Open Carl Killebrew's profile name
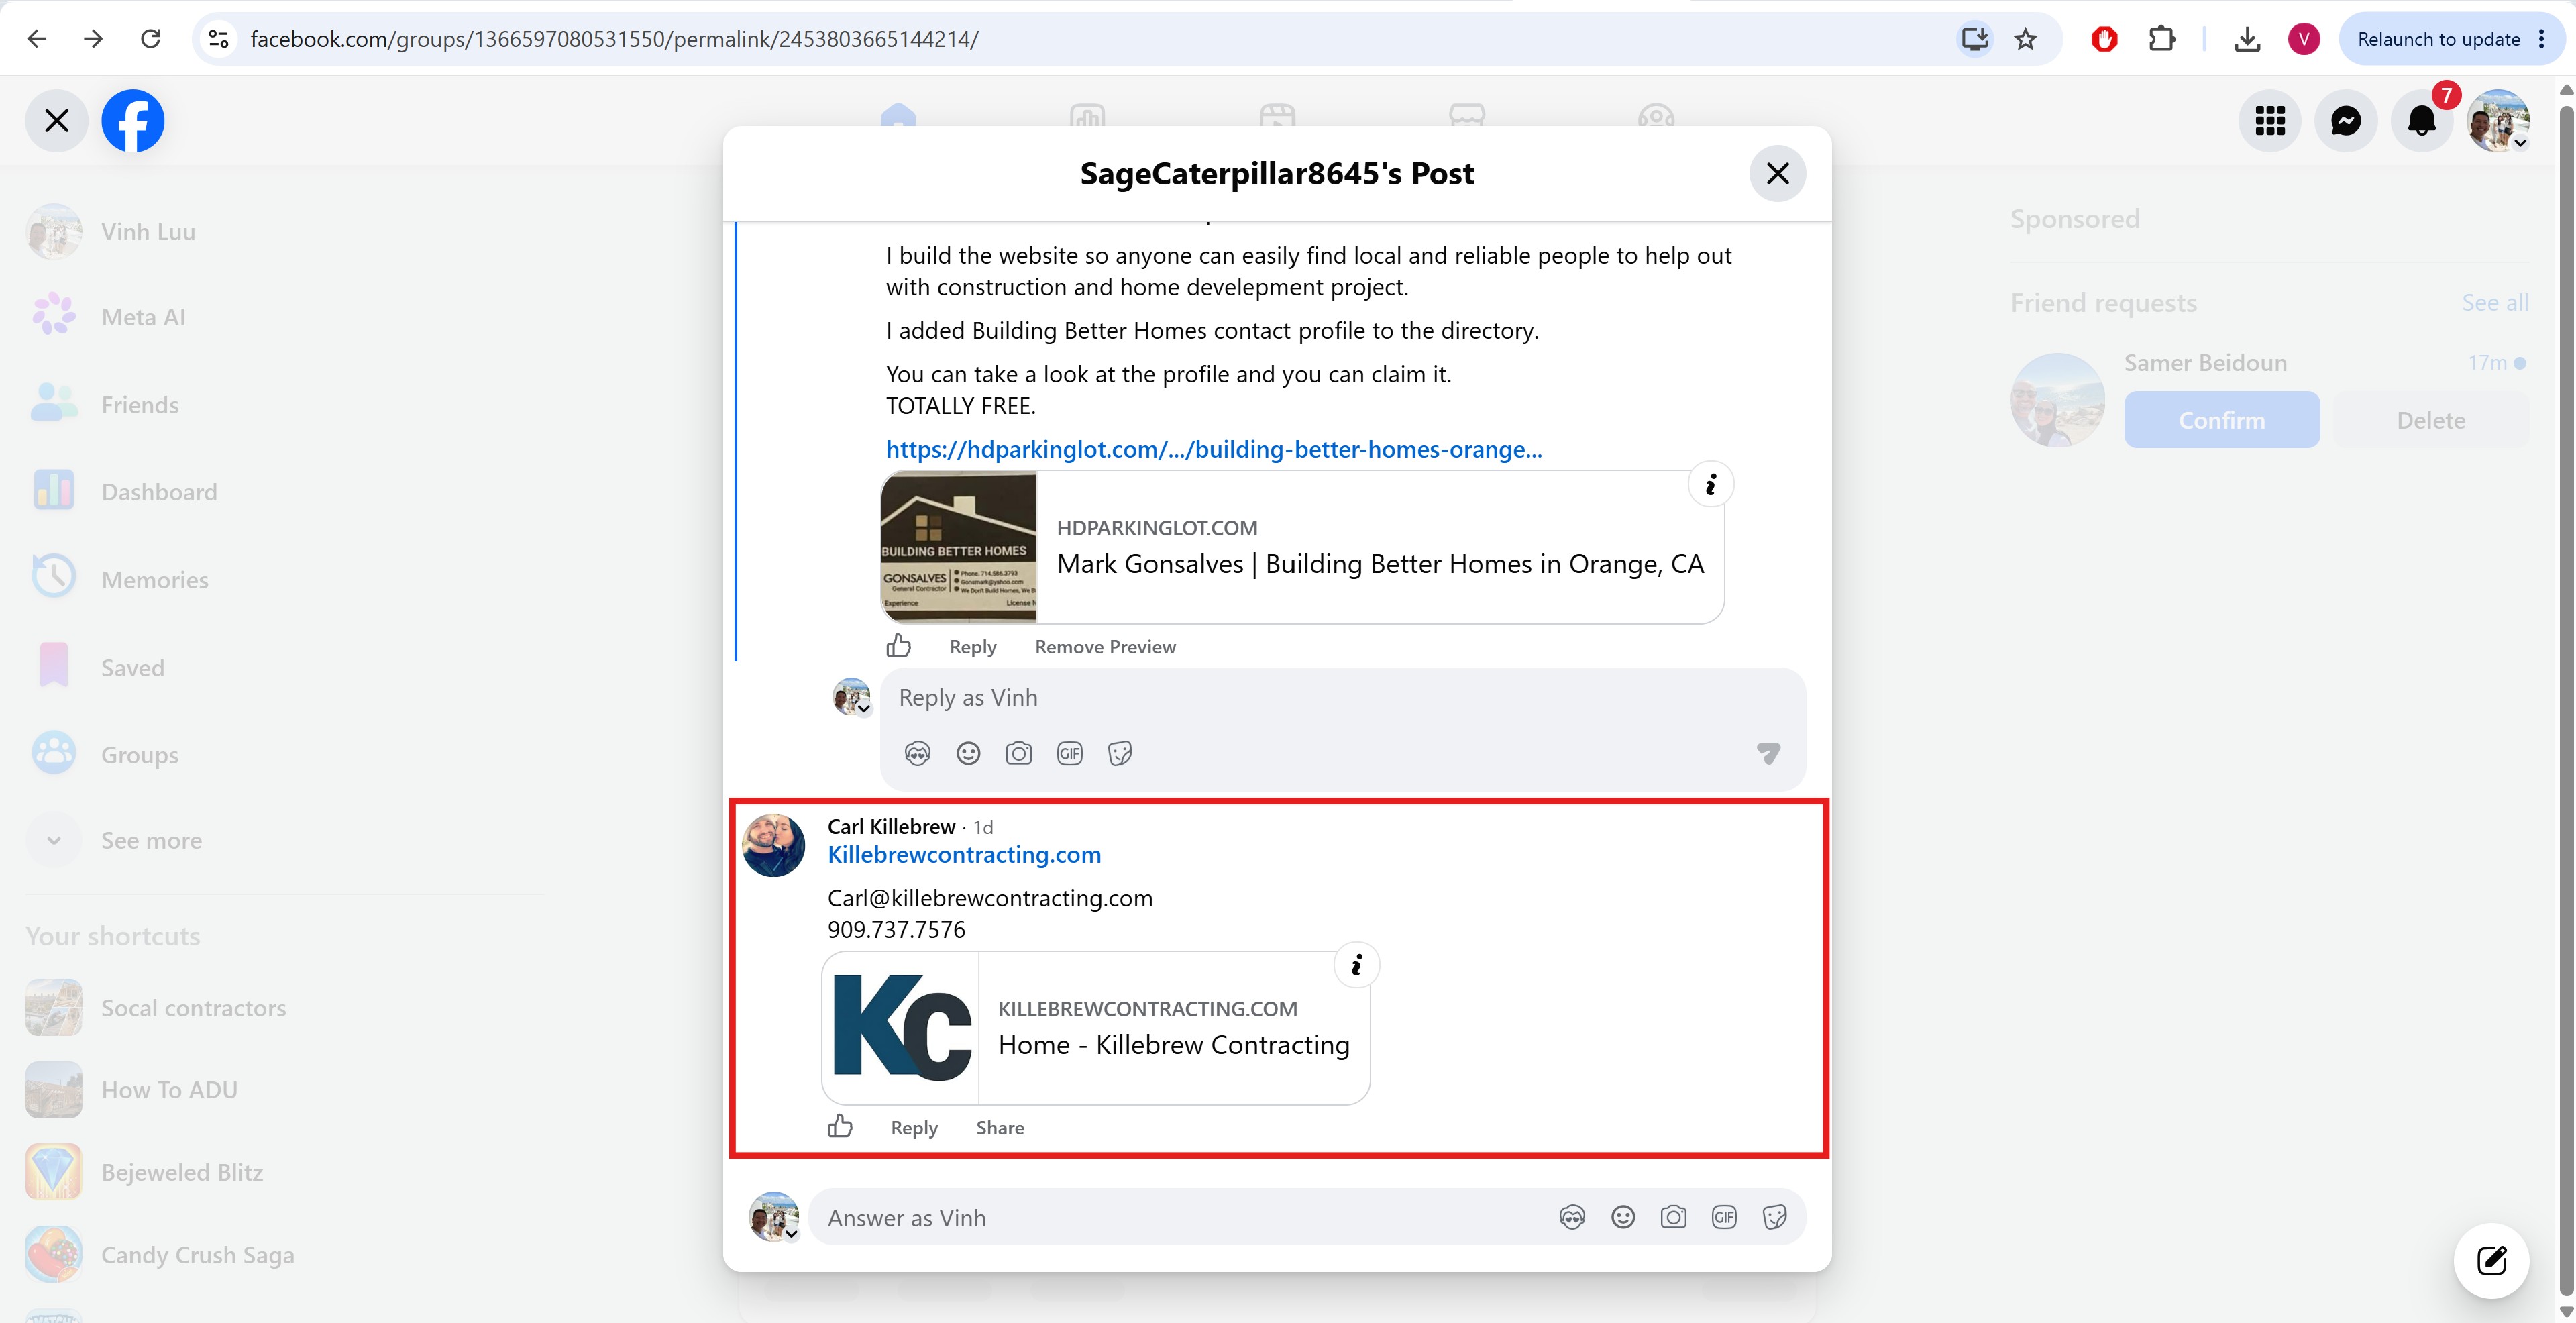The width and height of the screenshot is (2576, 1323). click(891, 827)
